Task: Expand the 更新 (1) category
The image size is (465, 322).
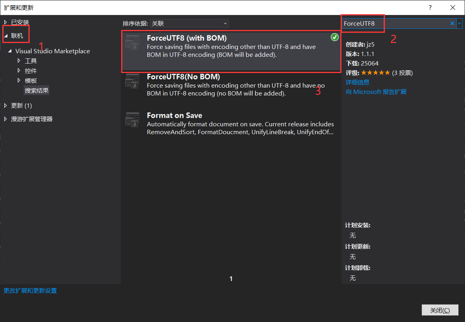Action: tap(6, 105)
